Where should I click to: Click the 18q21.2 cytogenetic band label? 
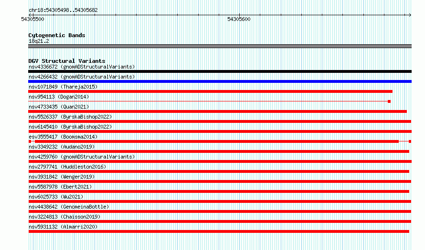pos(39,41)
